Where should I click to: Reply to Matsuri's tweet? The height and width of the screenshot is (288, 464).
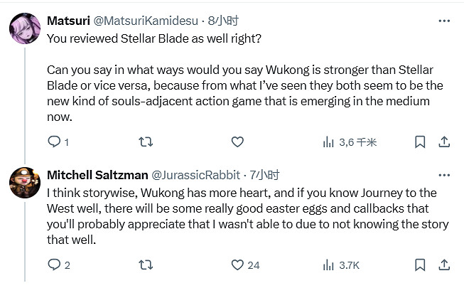[x=54, y=142]
